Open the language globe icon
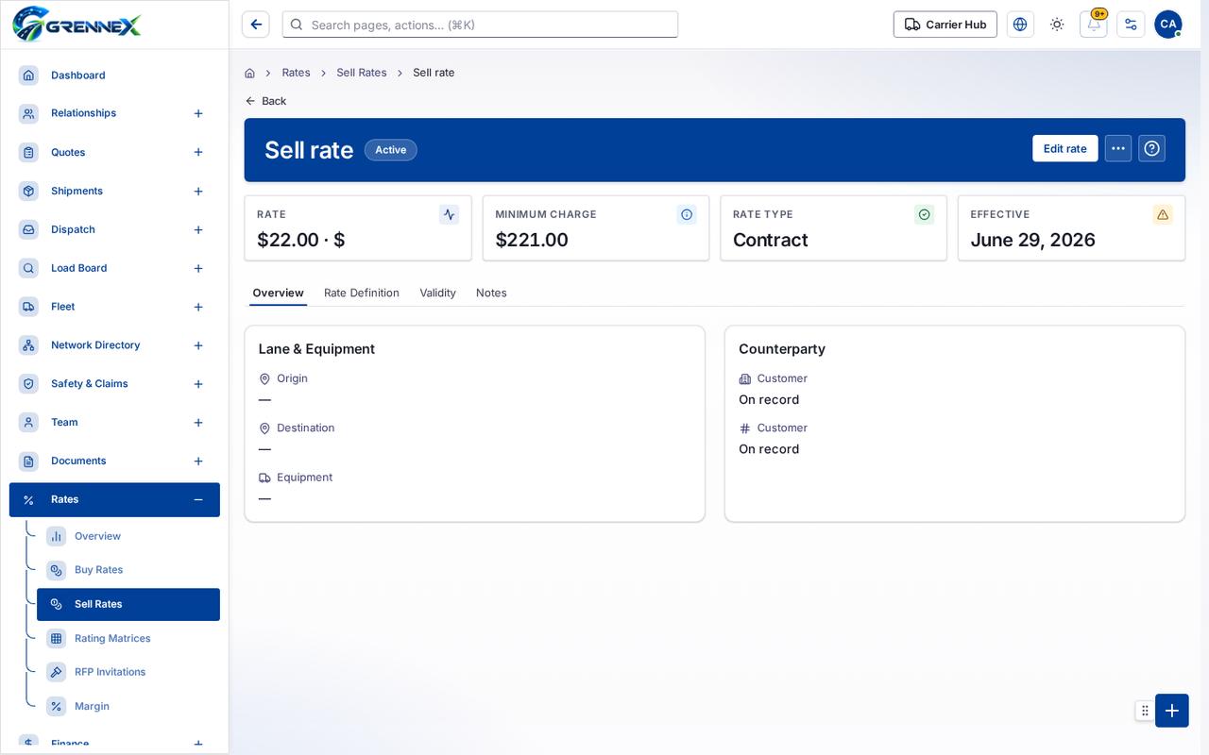1209x755 pixels. [x=1020, y=25]
